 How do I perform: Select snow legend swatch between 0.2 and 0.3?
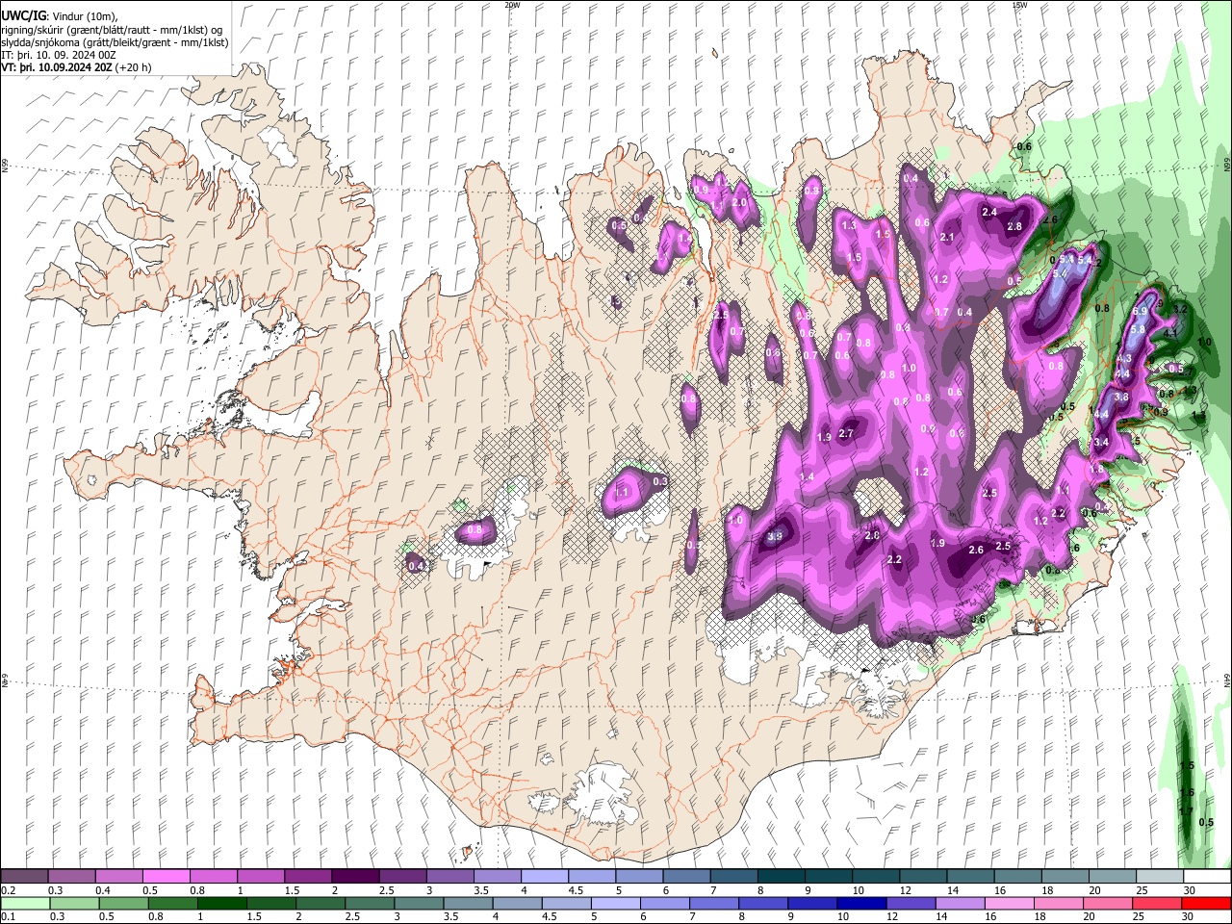coord(24,876)
